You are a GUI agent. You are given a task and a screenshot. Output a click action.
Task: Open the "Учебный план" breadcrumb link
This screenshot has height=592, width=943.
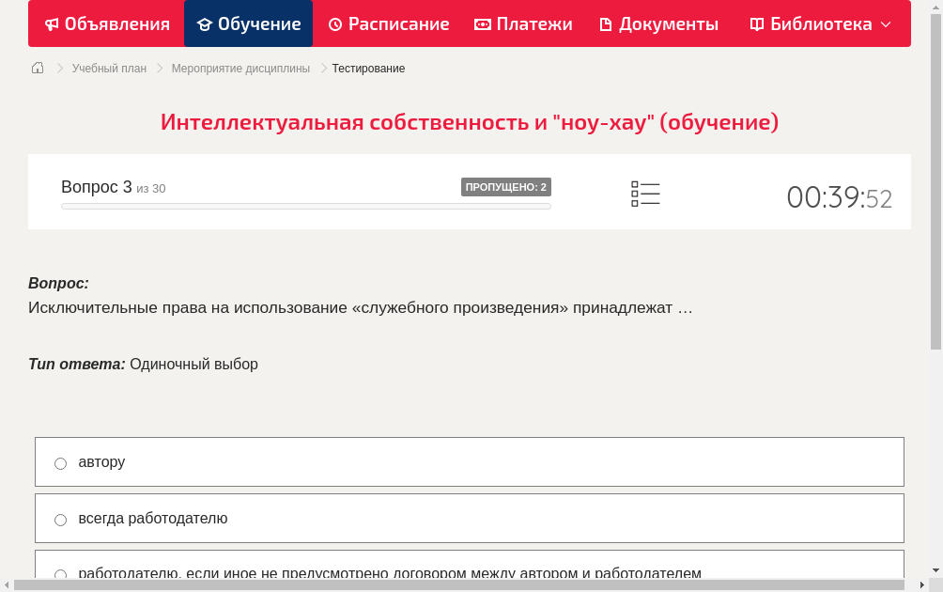click(107, 68)
